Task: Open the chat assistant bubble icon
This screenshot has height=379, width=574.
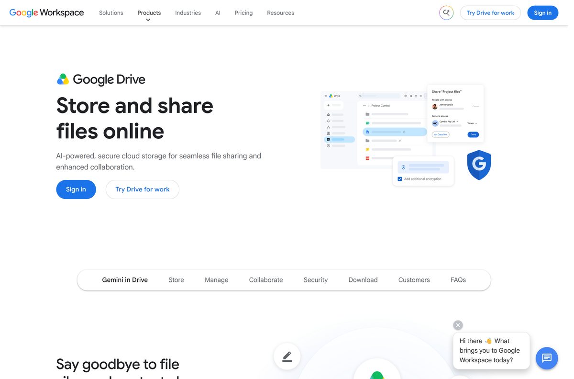Action: click(x=547, y=358)
